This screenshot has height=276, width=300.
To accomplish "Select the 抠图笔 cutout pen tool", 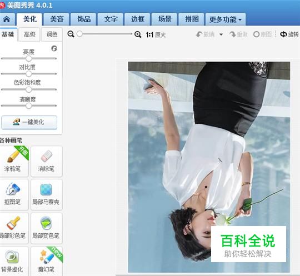I will tap(14, 194).
